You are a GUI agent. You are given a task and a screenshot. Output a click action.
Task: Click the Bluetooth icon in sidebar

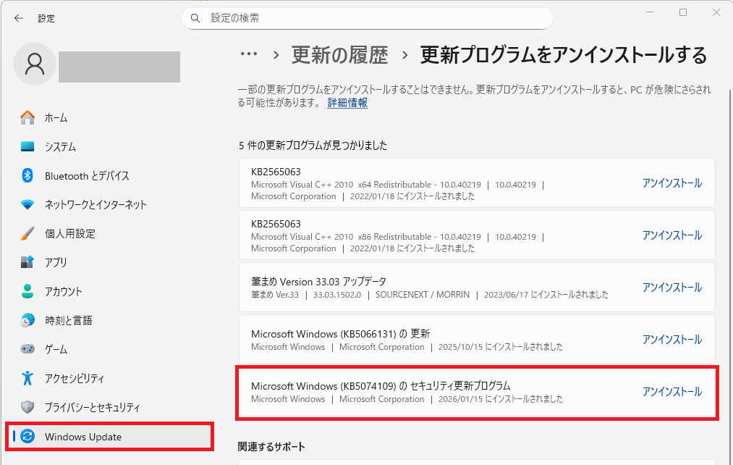click(27, 175)
